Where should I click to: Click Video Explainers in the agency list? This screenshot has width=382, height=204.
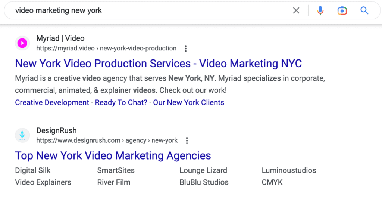(43, 182)
